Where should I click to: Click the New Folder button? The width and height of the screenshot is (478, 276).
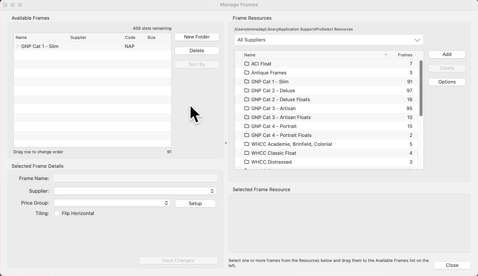197,37
